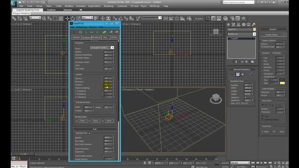This screenshot has width=299, height=168.
Task: Open the MAXScript menu
Action: (x=155, y=6)
